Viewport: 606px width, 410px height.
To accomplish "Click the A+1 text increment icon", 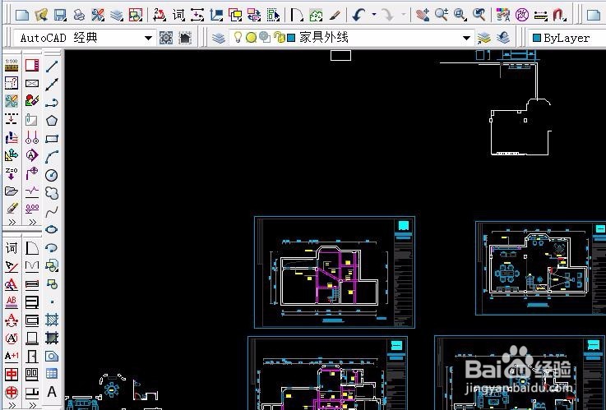I will coord(12,356).
